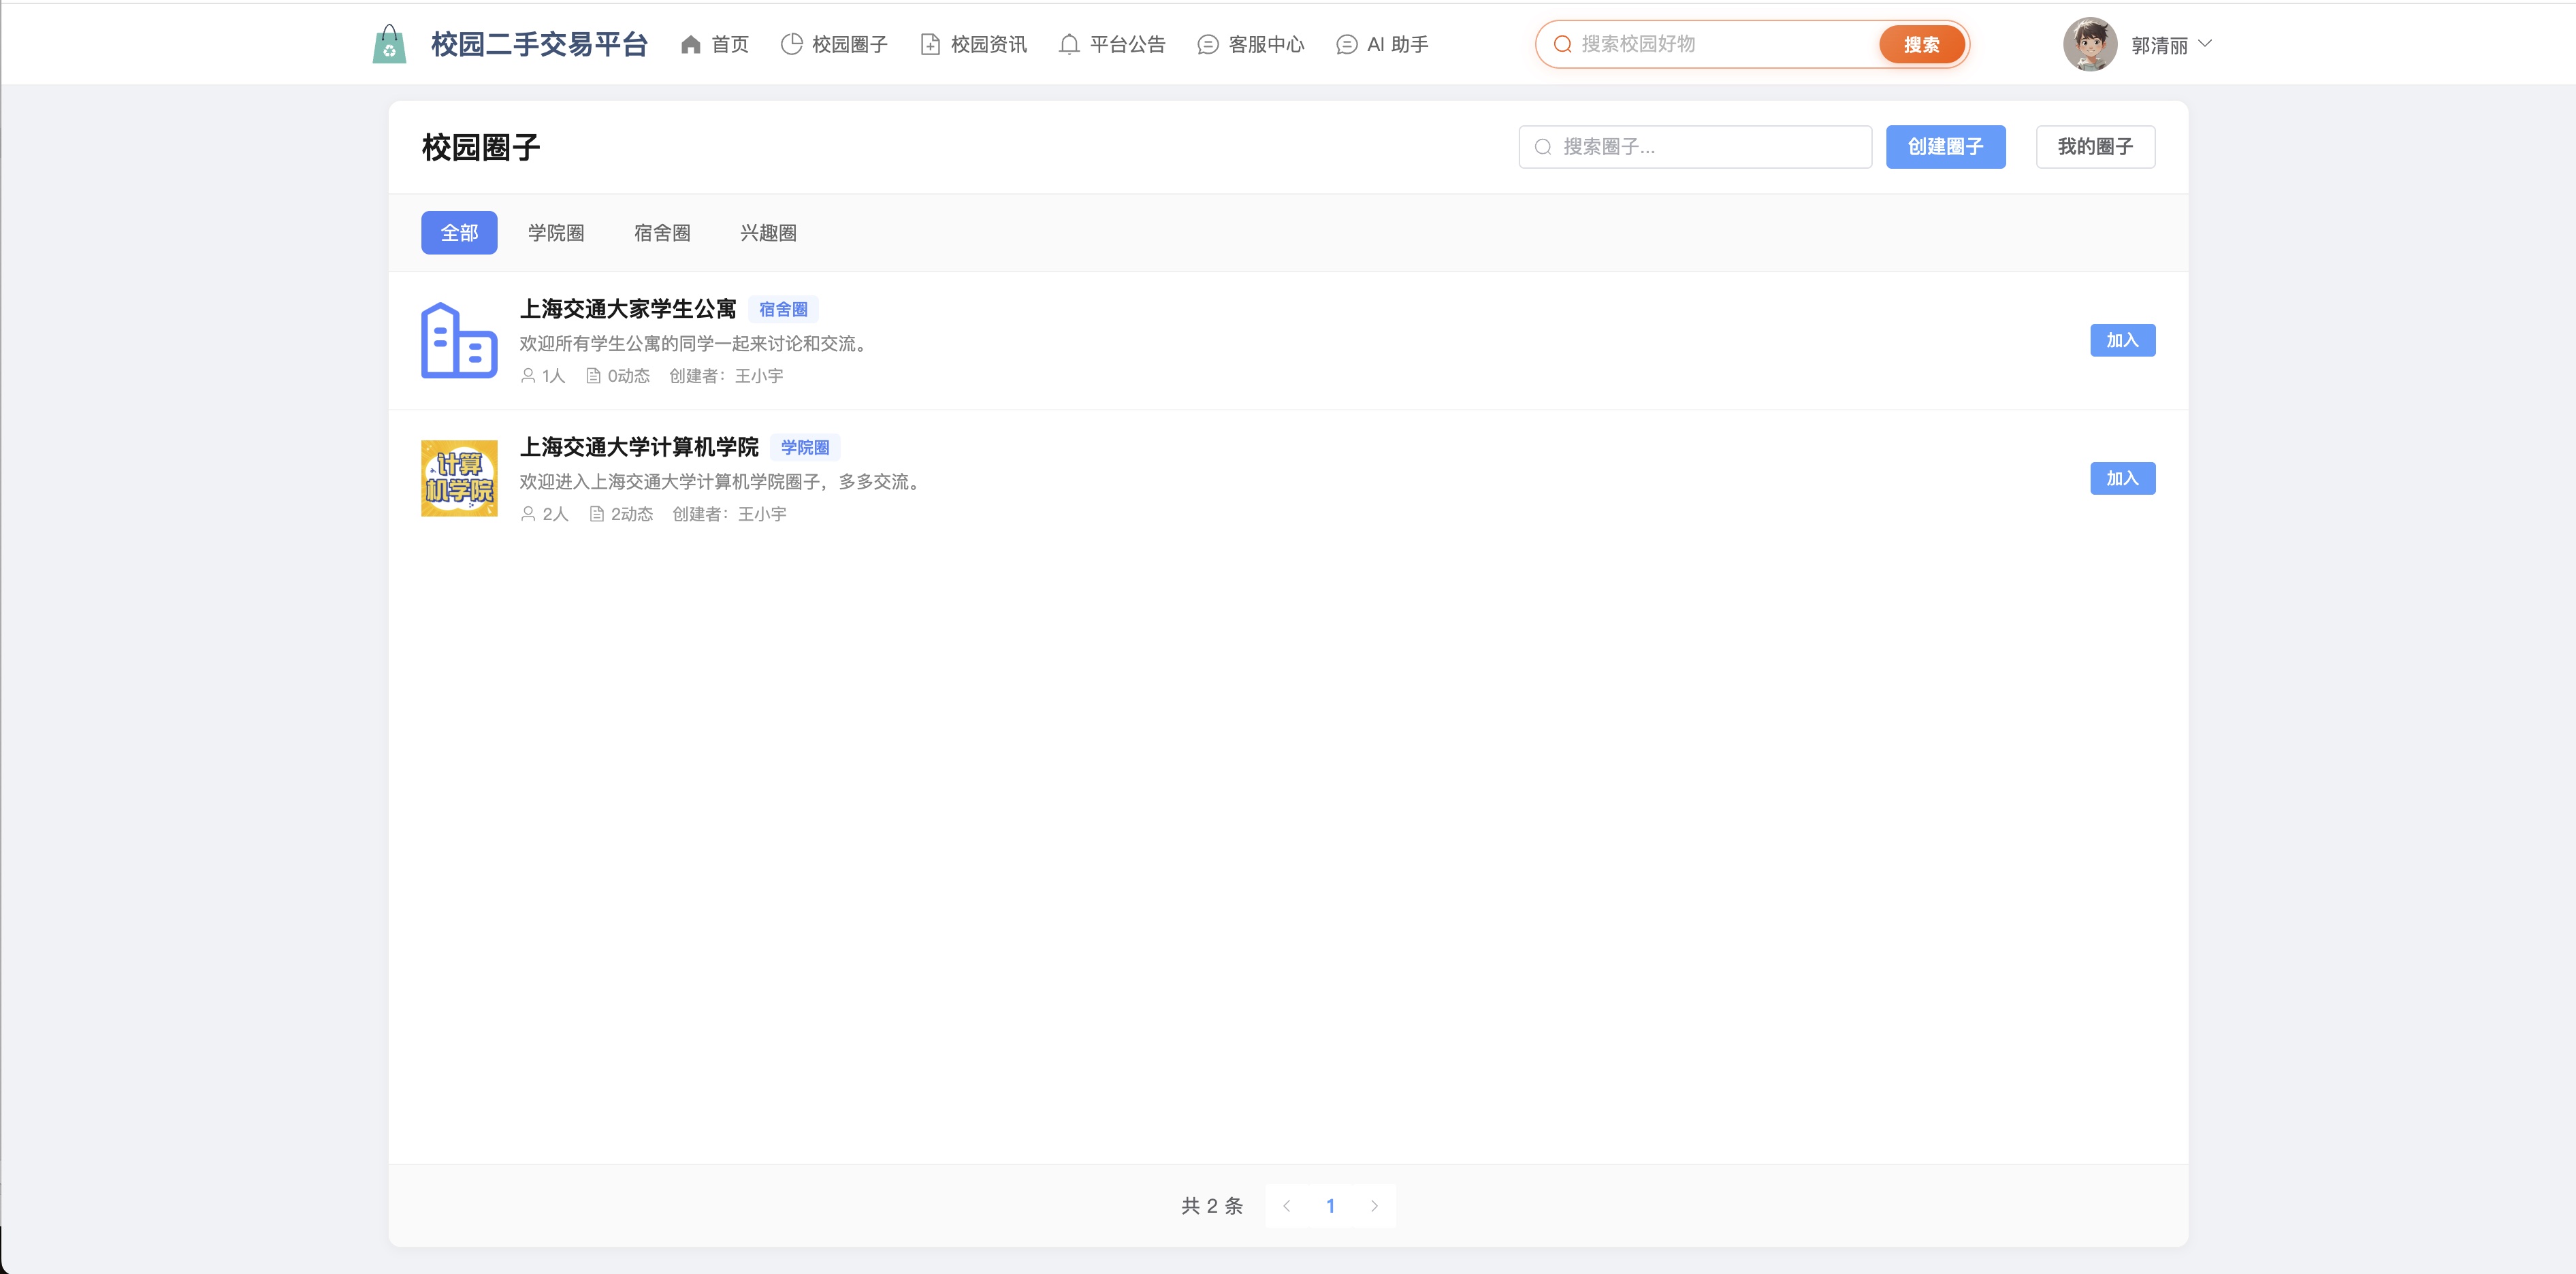Click description 欢迎所有学生公寓的同学一起来讨论和交流
This screenshot has height=1274, width=2576.
[x=696, y=343]
